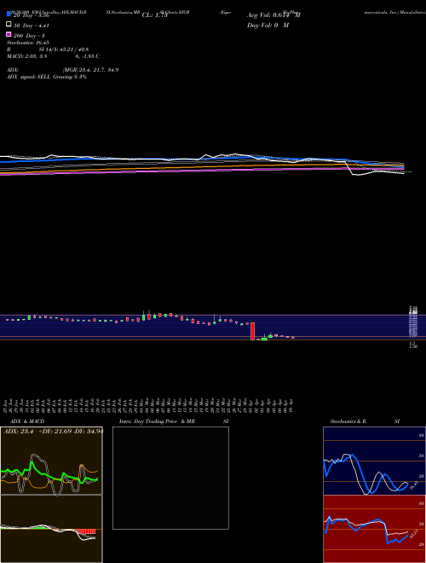Click the MACD histogram chart panel
This screenshot has width=426, height=563.
tap(51, 529)
